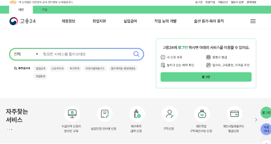Click the 놓치고 있는 혜택 확인 icon
The image size is (271, 144).
click(x=163, y=65)
